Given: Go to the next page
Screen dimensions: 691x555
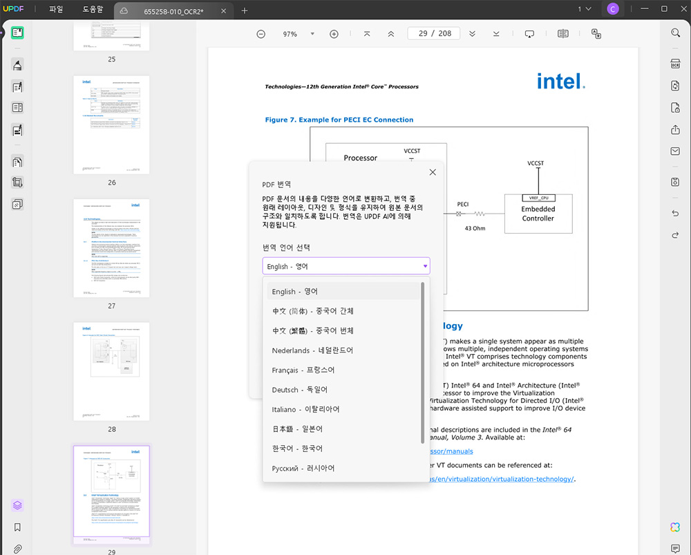Looking at the screenshot, I should pyautogui.click(x=472, y=34).
